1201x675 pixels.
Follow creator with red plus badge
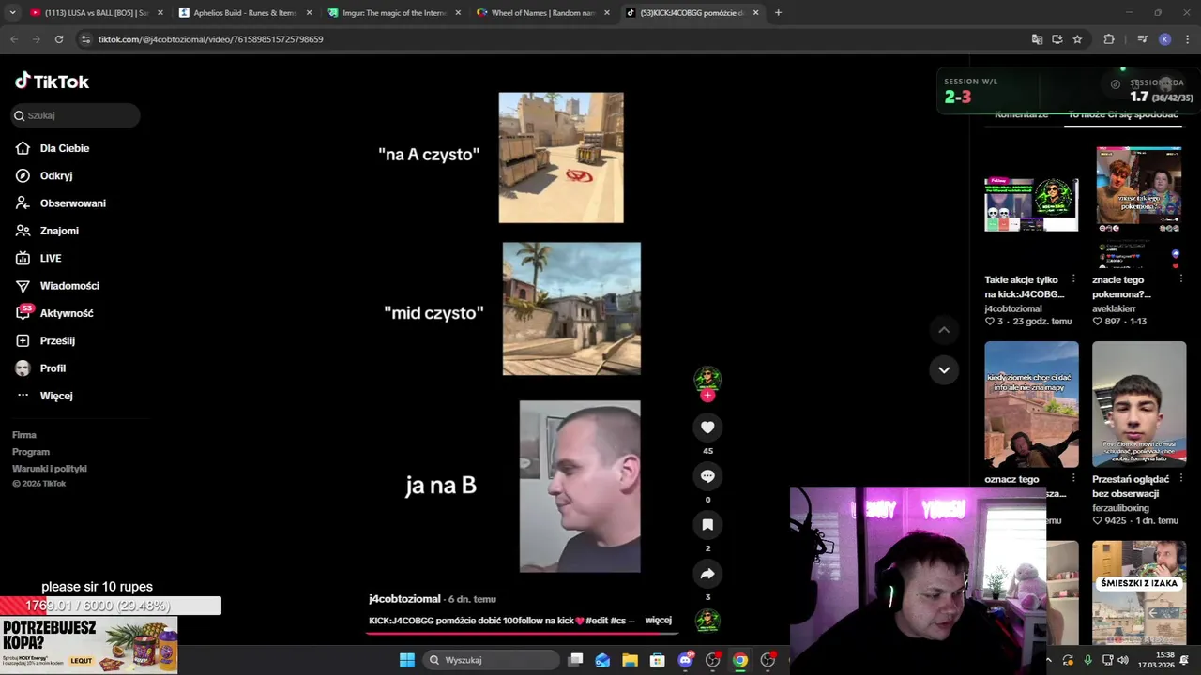coord(707,396)
